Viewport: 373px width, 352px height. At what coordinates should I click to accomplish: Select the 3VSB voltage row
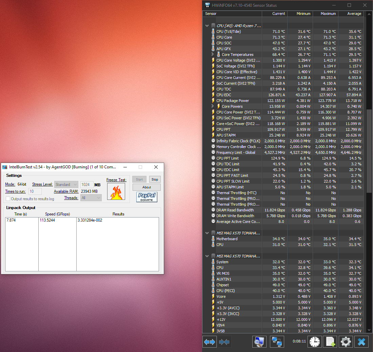[283, 331]
